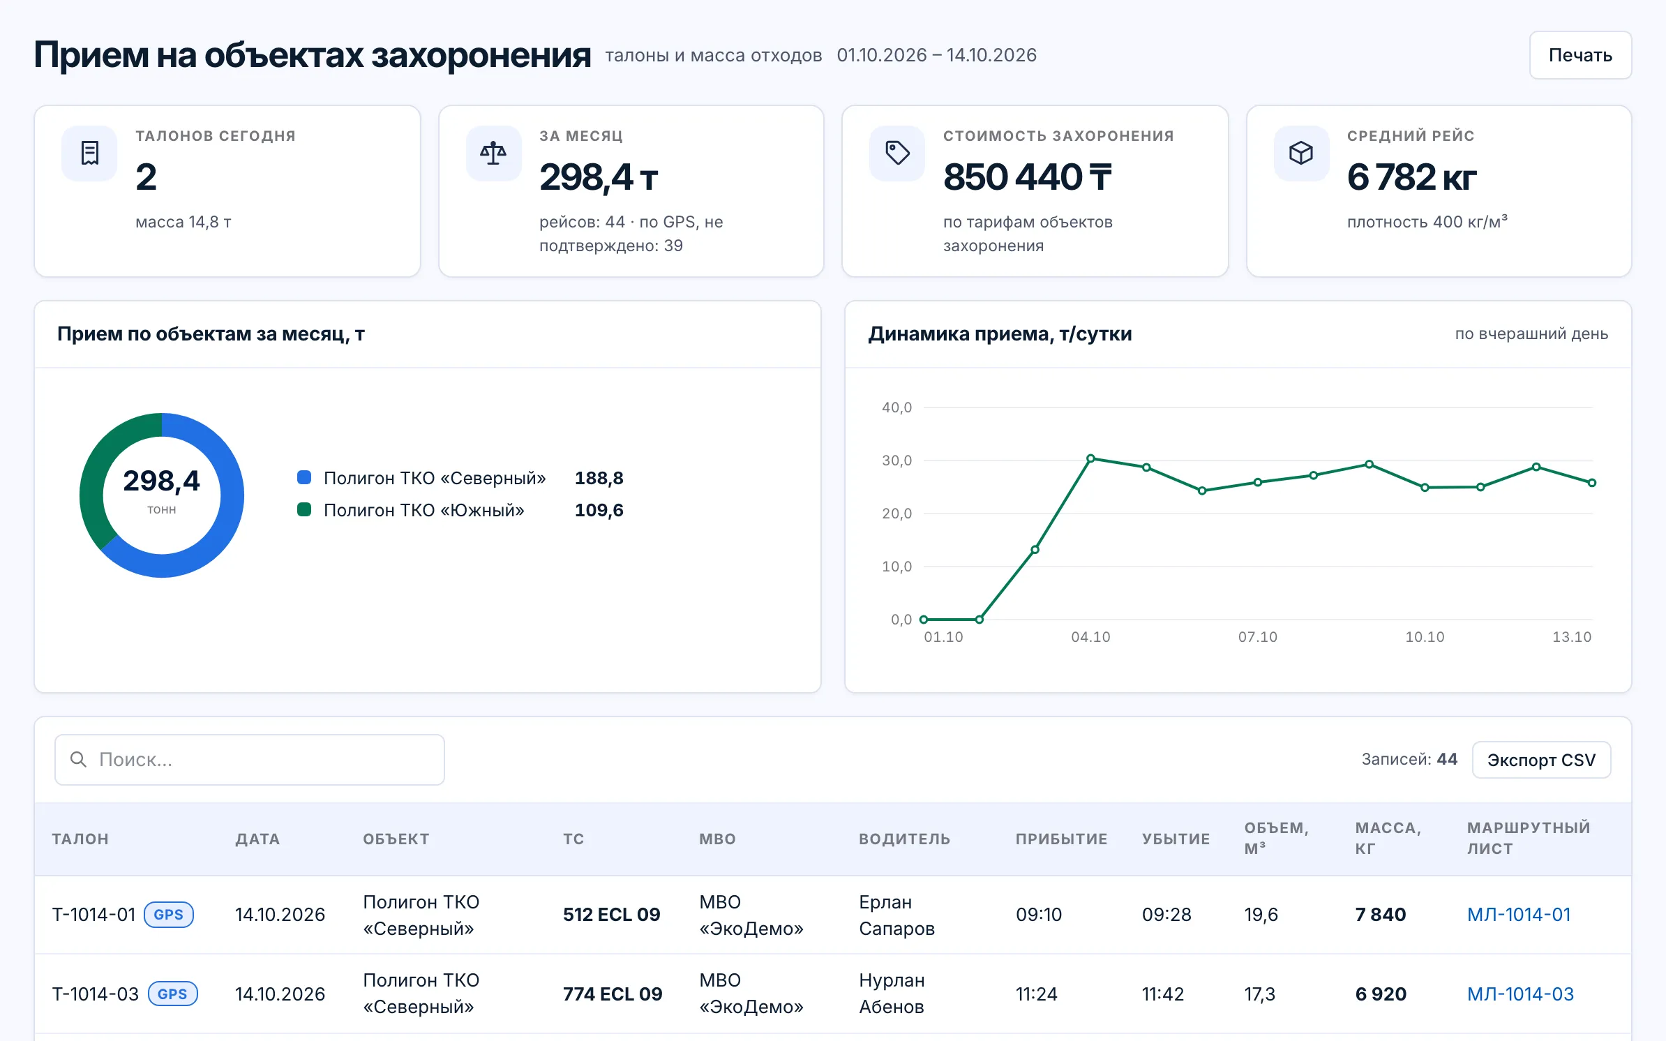The image size is (1666, 1041).
Task: Click driver name Ерлан Сапаров
Action: [x=896, y=915]
